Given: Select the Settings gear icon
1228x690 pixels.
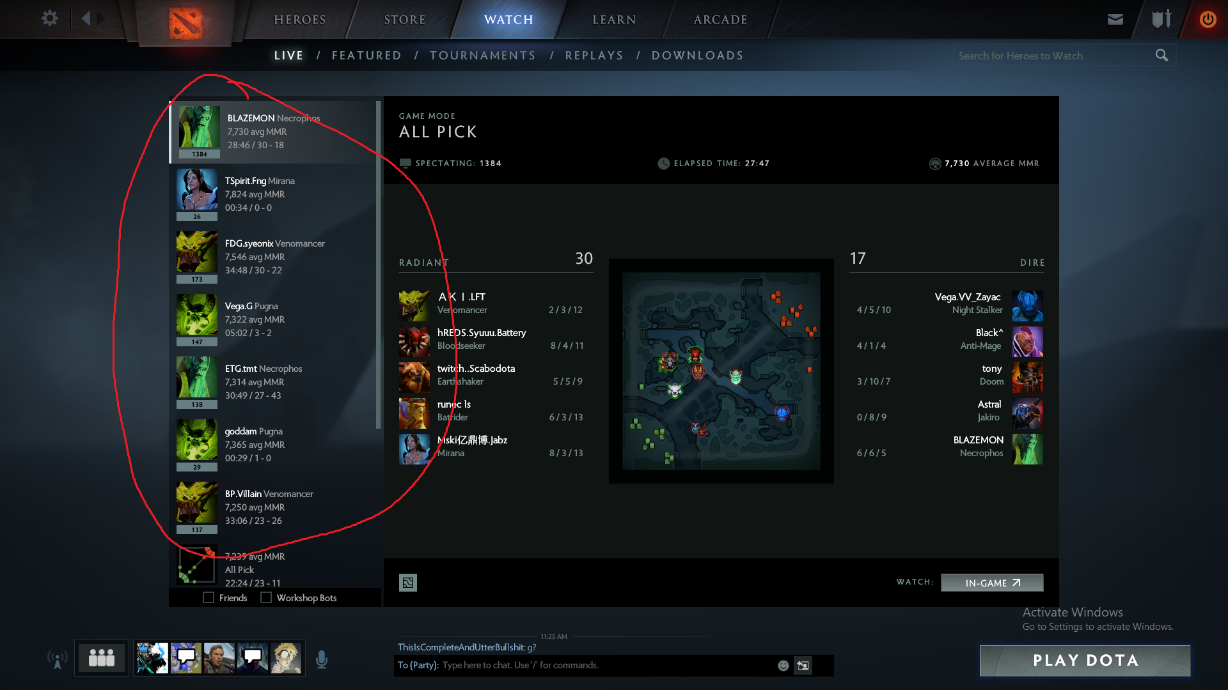Looking at the screenshot, I should pos(50,19).
